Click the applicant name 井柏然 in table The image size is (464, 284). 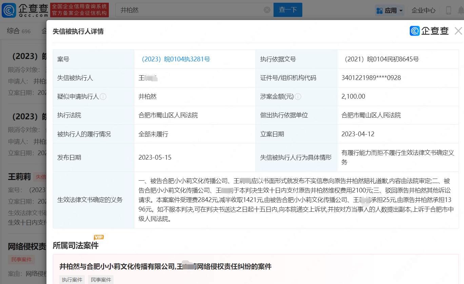click(147, 97)
